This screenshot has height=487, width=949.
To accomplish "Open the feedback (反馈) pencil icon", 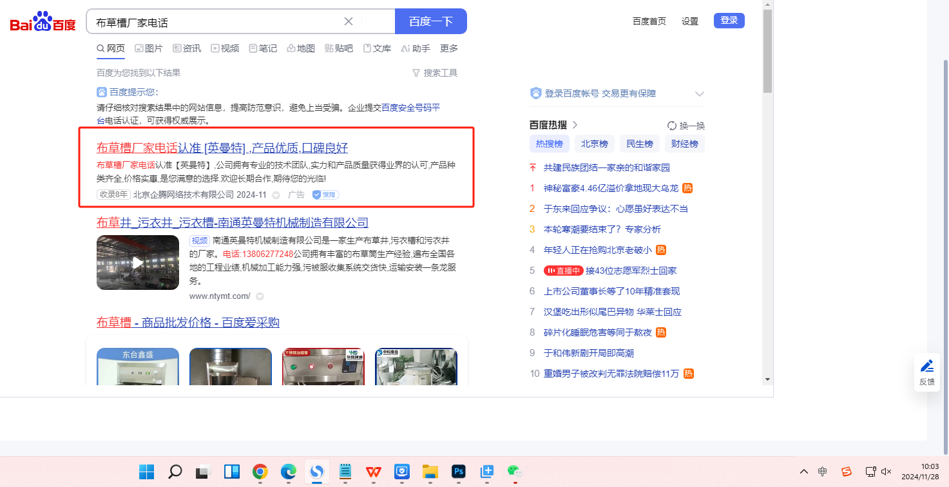I will [x=926, y=367].
